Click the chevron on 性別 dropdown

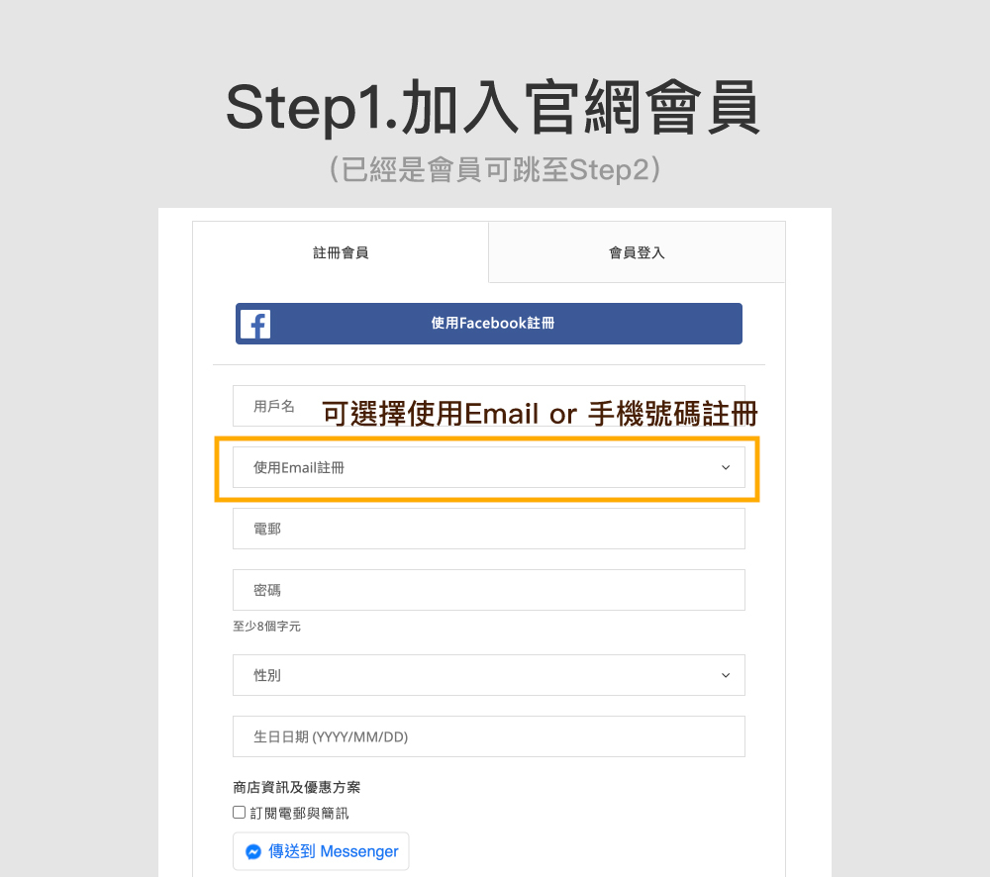(726, 676)
